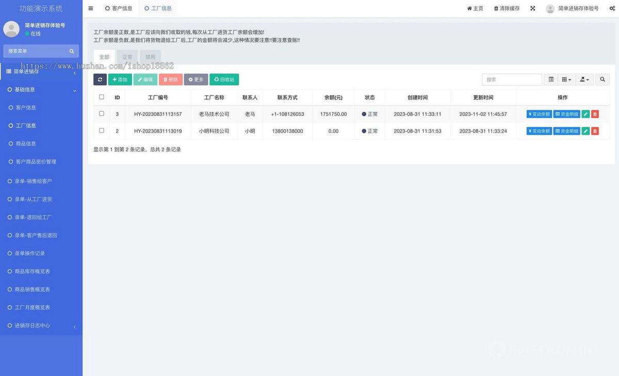This screenshot has width=619, height=376.
Task: Open the 更多 dropdown in the toolbar
Action: pyautogui.click(x=196, y=79)
